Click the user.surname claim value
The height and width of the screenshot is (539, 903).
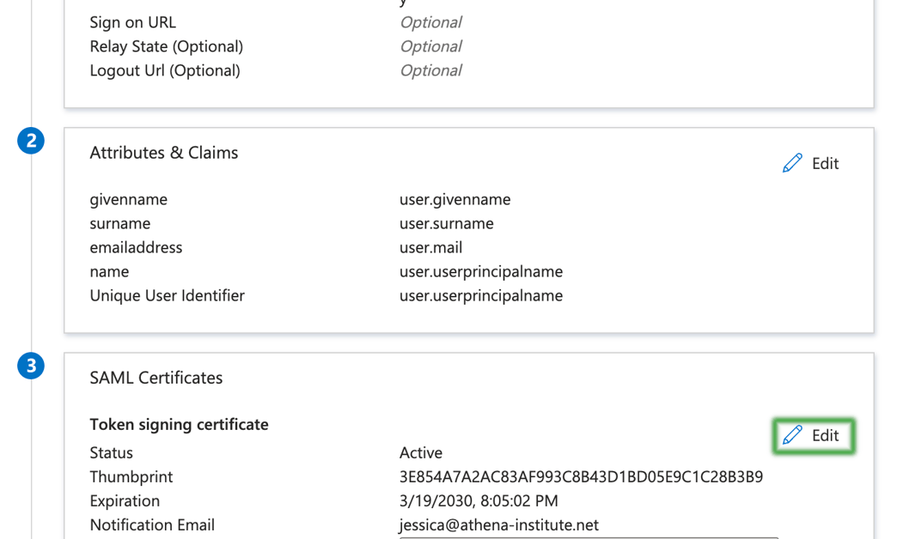[446, 223]
